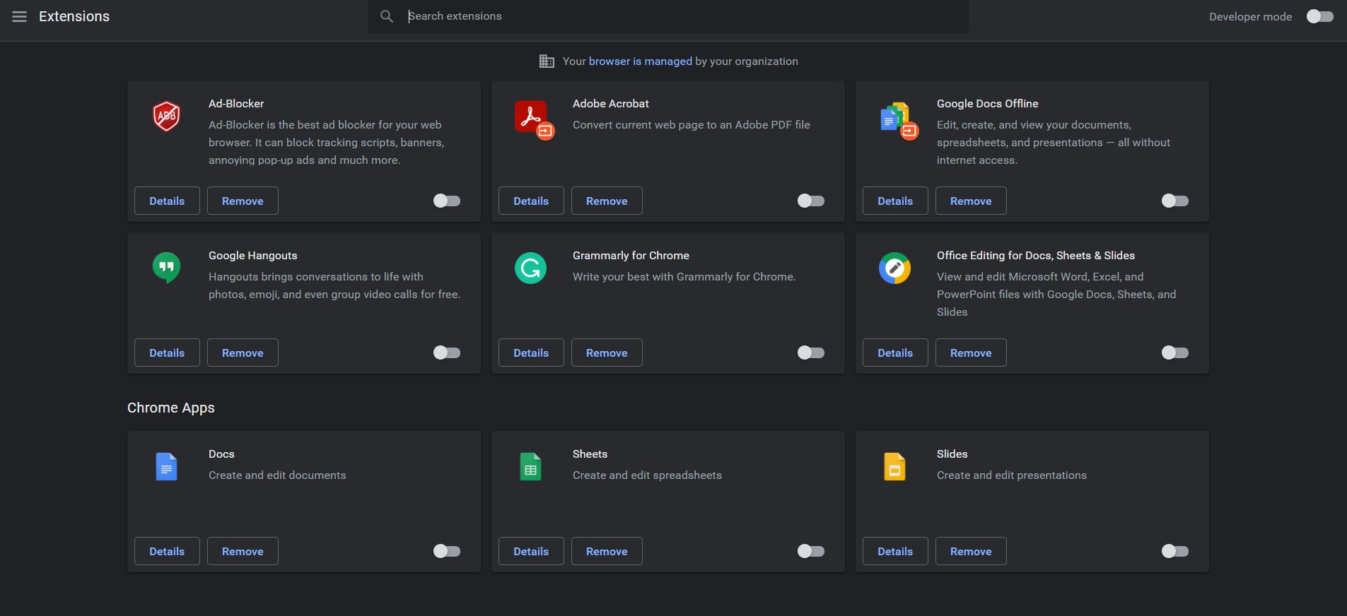
Task: Remove the Slides app
Action: pyautogui.click(x=971, y=551)
